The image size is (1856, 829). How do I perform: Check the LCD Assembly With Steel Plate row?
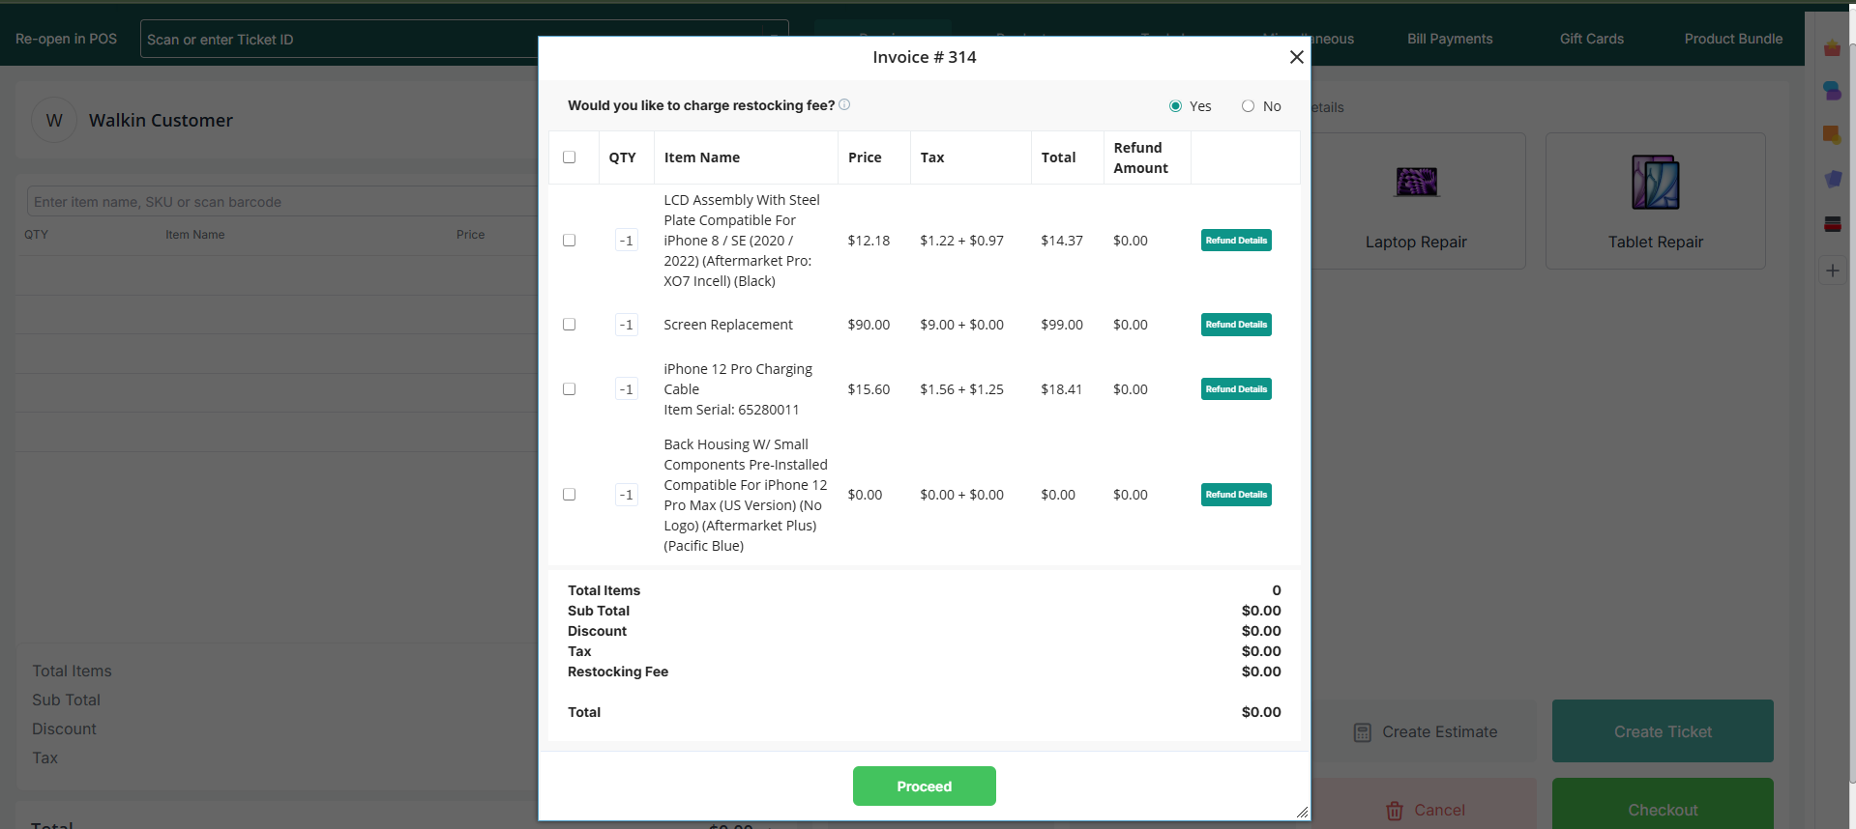569,241
